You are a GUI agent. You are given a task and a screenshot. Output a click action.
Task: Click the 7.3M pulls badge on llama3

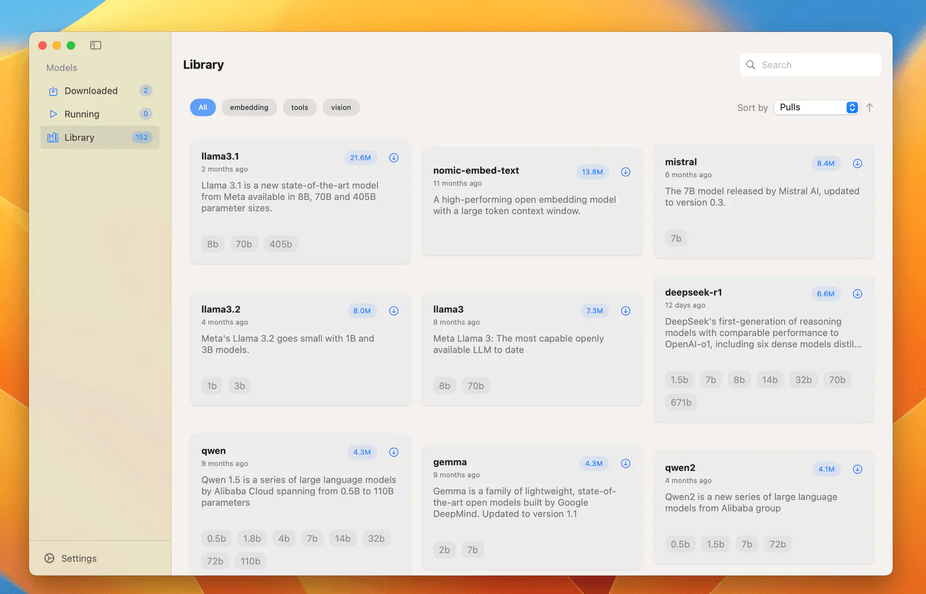click(x=595, y=311)
